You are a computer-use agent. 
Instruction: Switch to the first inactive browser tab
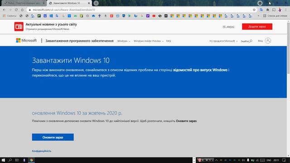tap(24, 3)
